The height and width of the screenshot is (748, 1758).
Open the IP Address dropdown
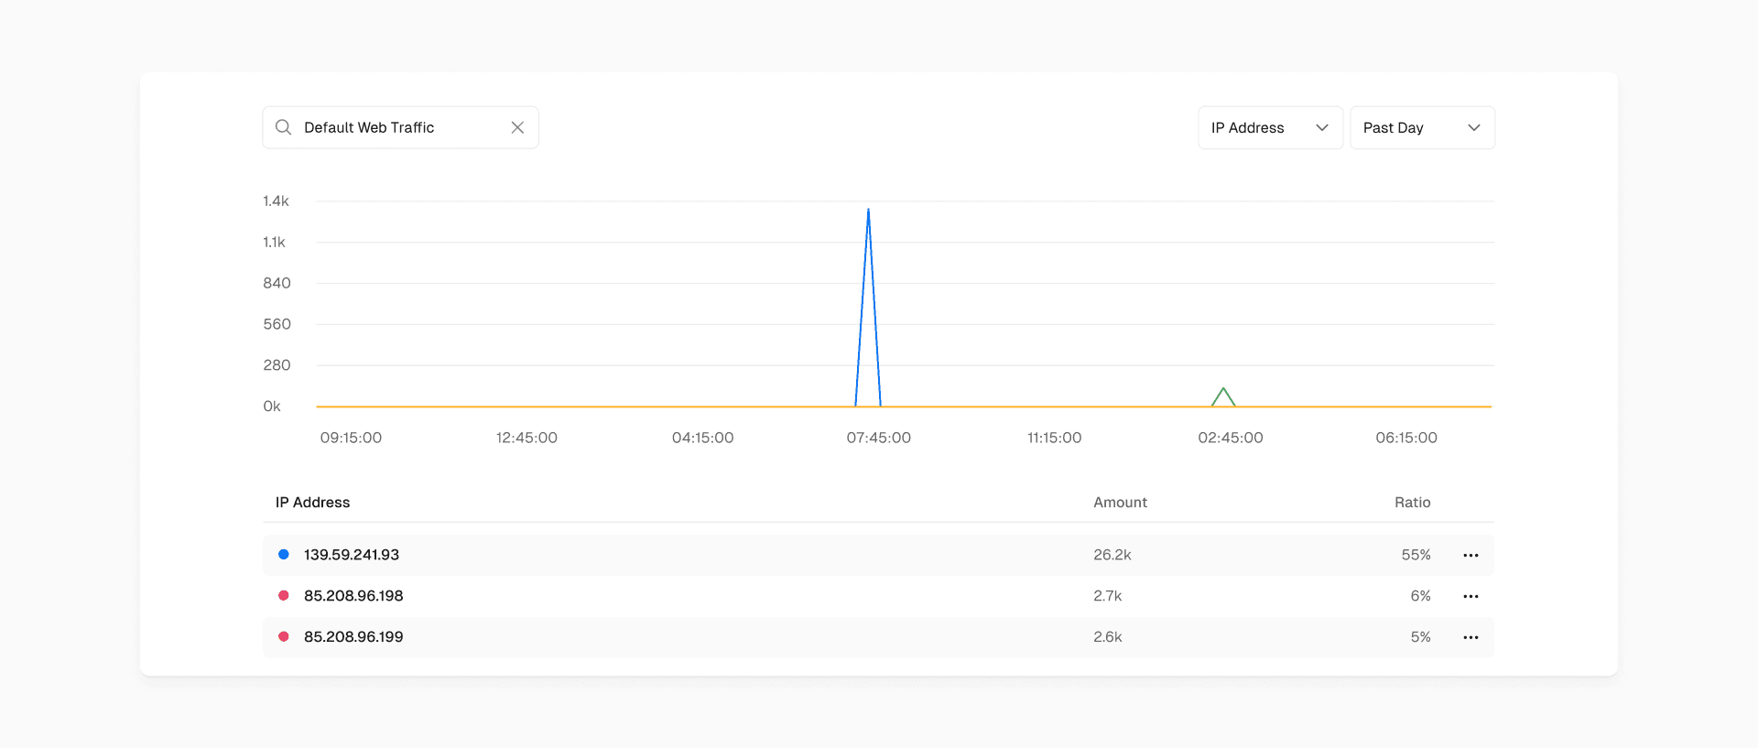(x=1269, y=127)
